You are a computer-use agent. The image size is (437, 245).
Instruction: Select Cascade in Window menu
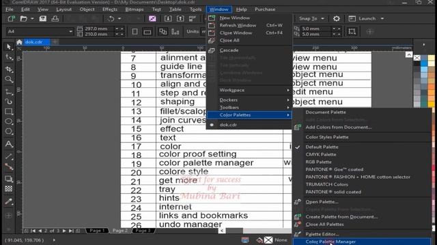click(x=249, y=50)
